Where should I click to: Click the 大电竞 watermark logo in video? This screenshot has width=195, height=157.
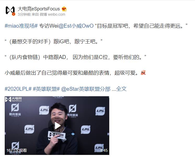[13, 99]
